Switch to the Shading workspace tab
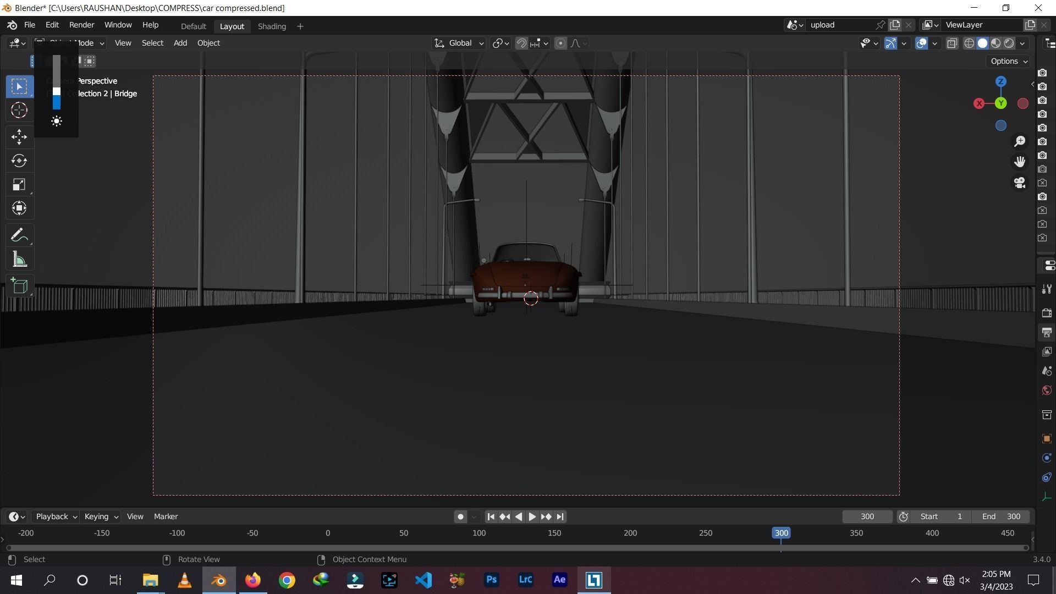This screenshot has height=594, width=1056. tap(272, 26)
